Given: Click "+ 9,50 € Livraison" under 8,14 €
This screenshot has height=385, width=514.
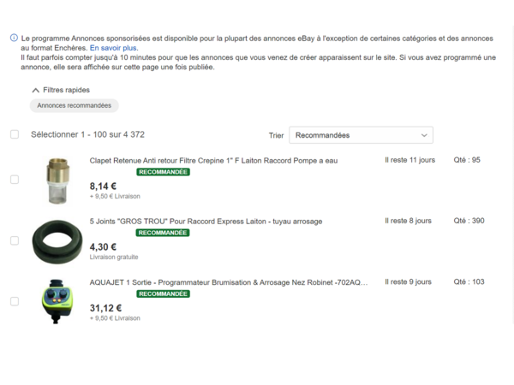Looking at the screenshot, I should click(x=115, y=196).
